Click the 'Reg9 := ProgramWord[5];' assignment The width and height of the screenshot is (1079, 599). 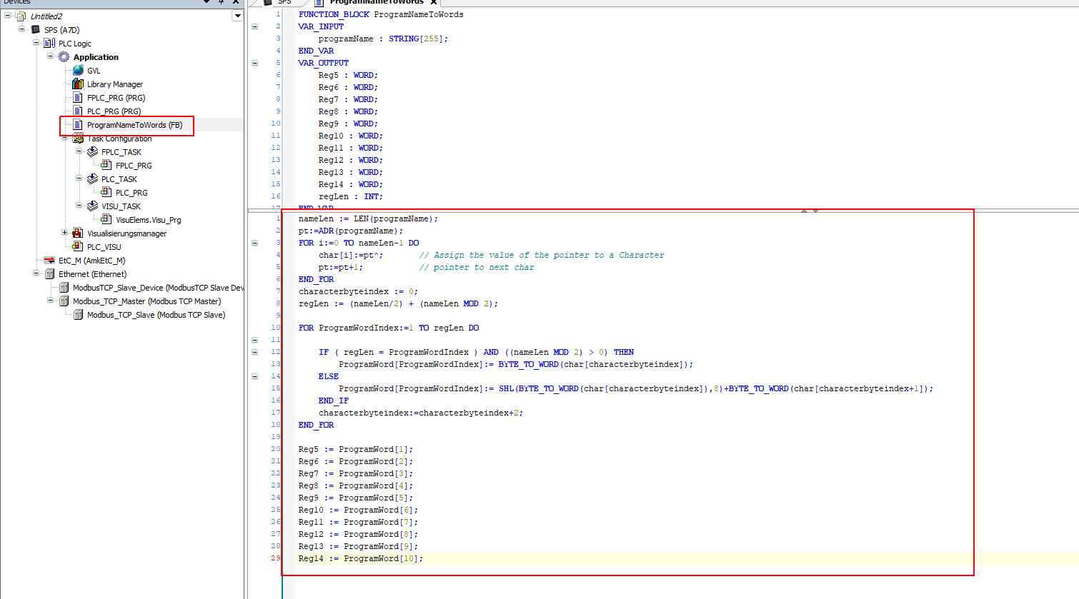pos(356,498)
